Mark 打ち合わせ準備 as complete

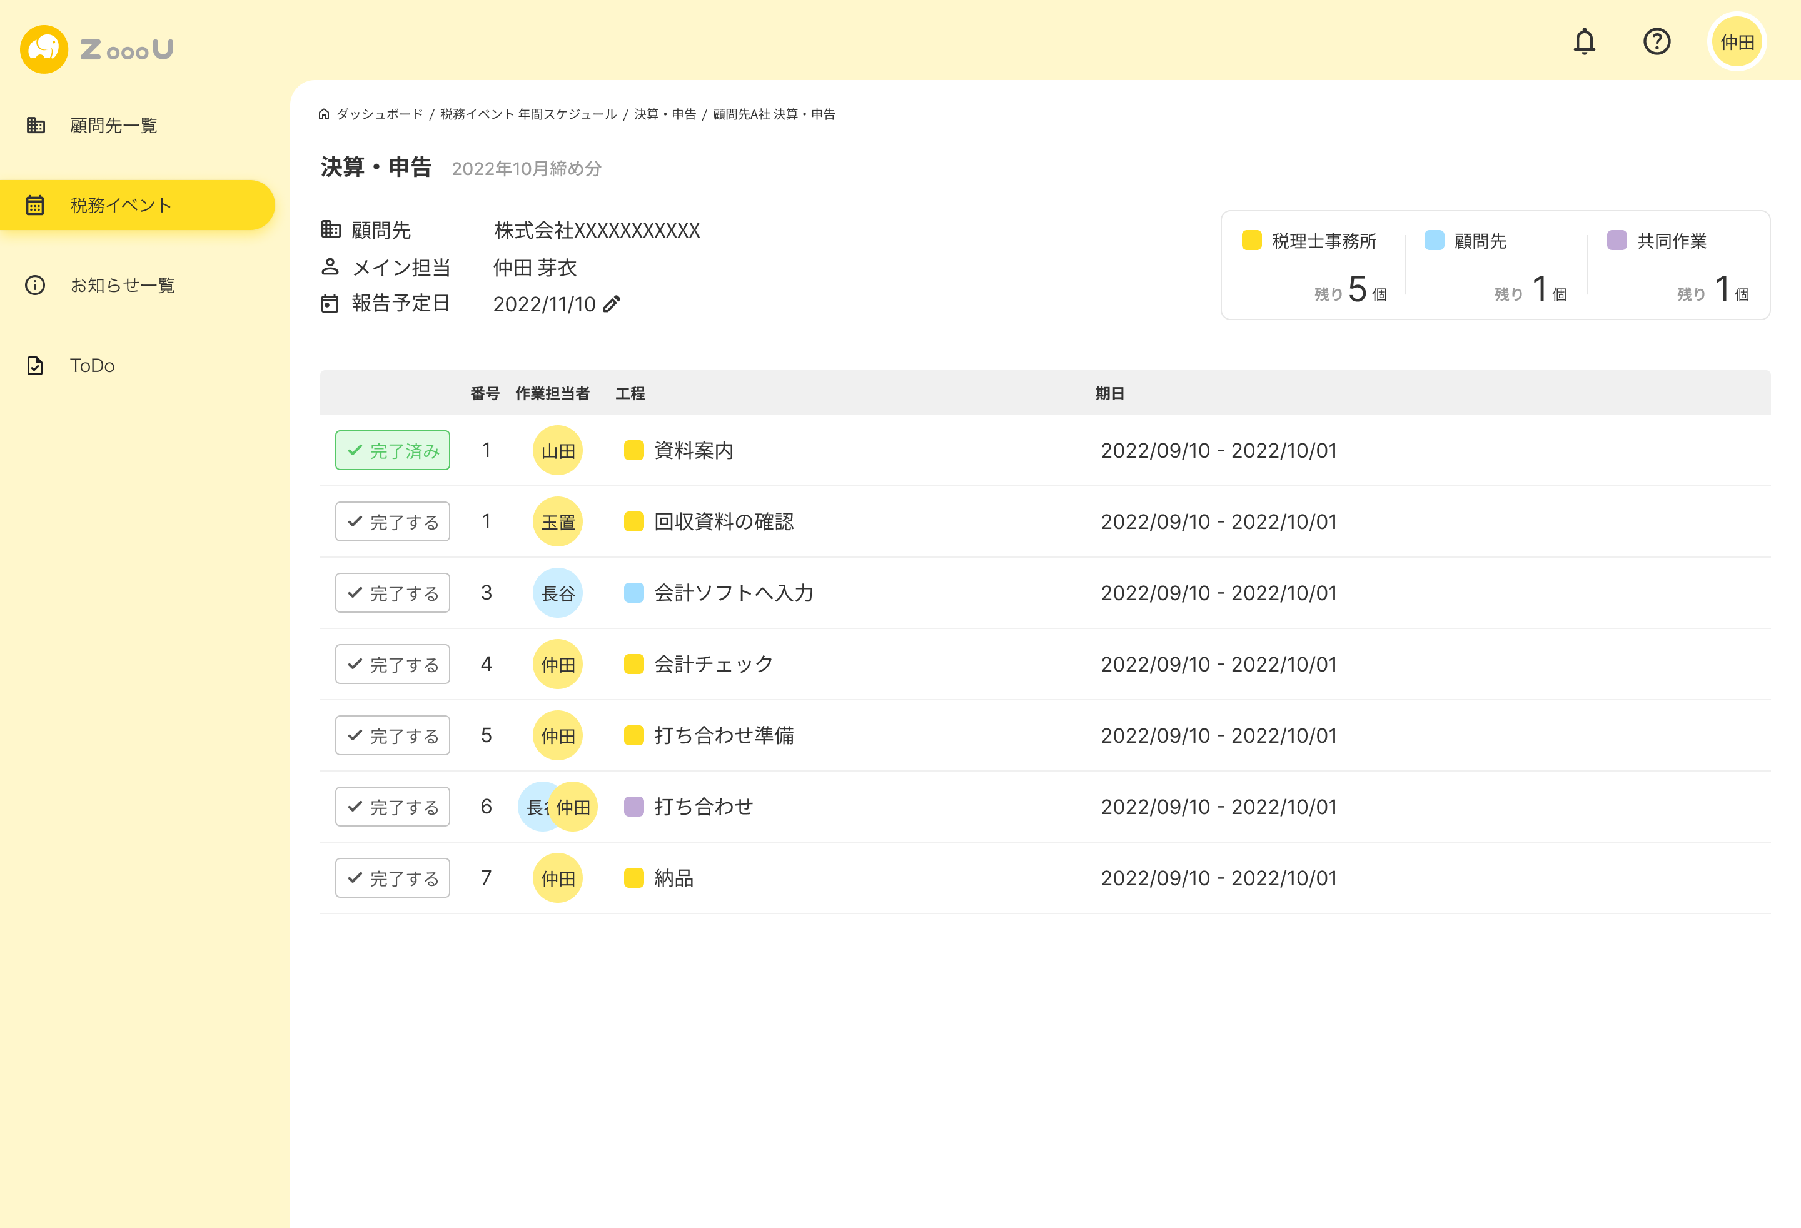(x=392, y=735)
